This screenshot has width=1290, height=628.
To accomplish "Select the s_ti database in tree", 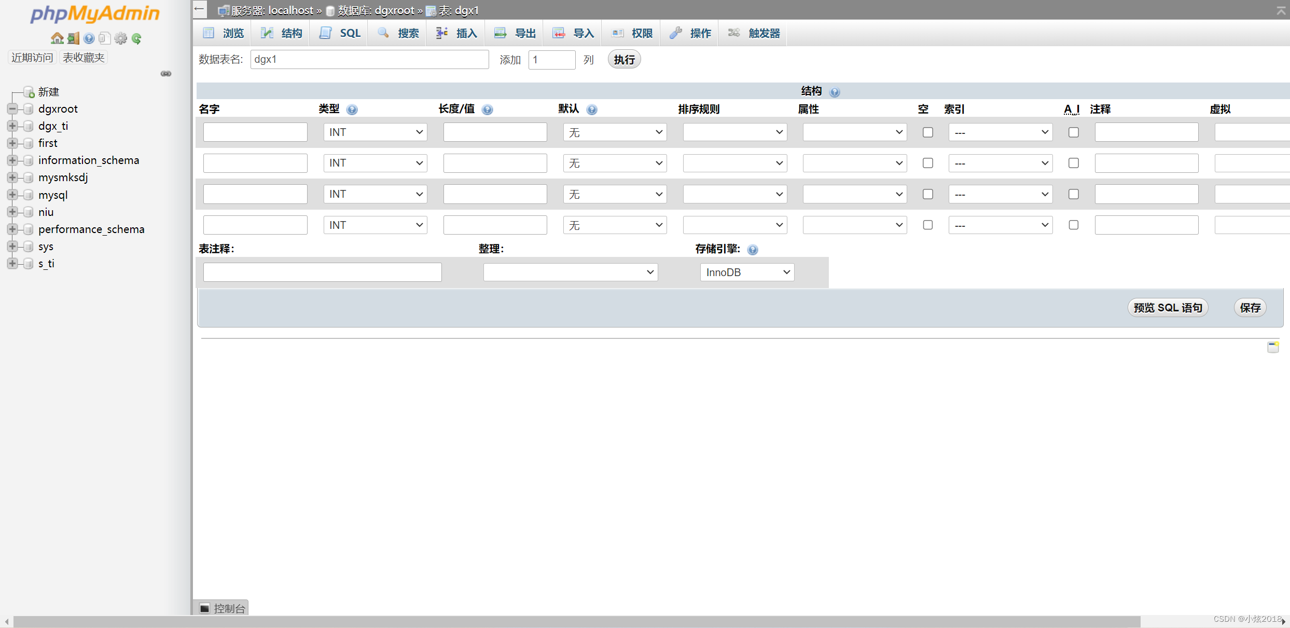I will (46, 264).
